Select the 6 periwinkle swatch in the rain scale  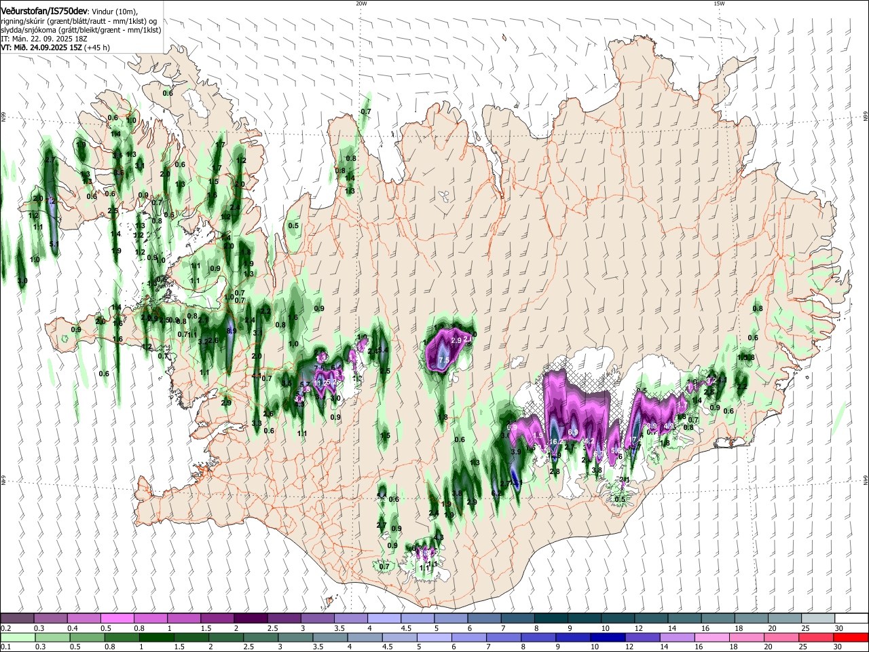[469, 637]
